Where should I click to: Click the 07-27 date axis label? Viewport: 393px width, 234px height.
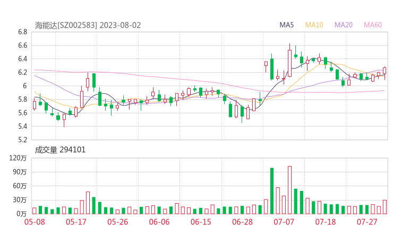click(367, 222)
